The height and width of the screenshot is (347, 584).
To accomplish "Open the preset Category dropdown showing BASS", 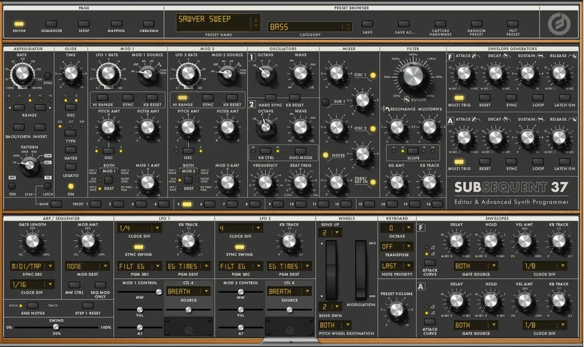I will pyautogui.click(x=310, y=26).
